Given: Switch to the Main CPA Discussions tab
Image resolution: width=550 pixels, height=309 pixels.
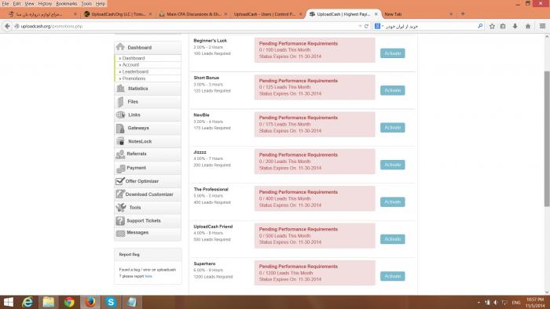Looking at the screenshot, I should (x=193, y=14).
